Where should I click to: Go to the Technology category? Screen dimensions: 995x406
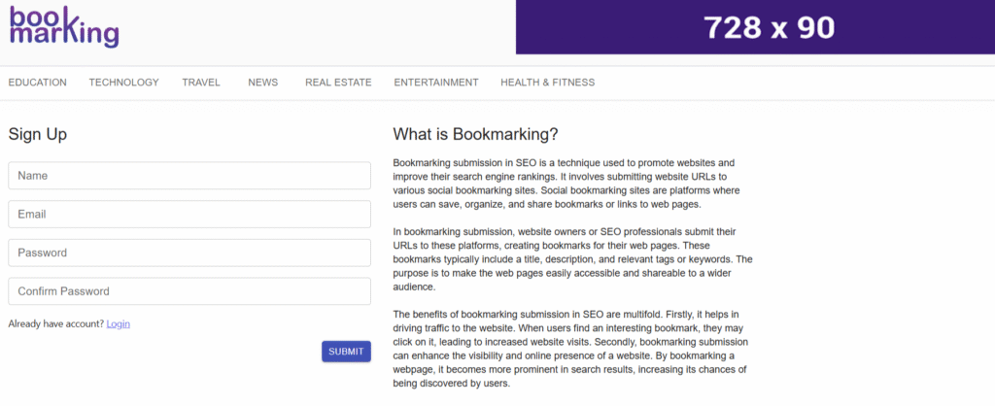pyautogui.click(x=123, y=83)
